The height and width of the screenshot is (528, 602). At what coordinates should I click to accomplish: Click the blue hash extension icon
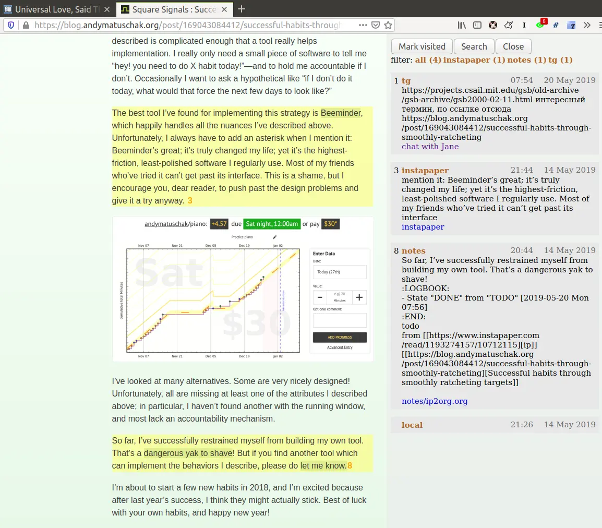(556, 25)
